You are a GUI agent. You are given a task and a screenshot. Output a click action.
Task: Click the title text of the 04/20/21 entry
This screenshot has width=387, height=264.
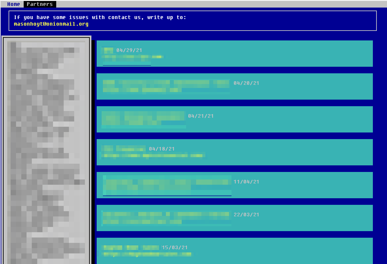click(164, 83)
